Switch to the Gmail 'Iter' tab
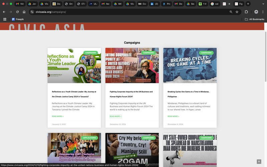The image size is (267, 167). [x=105, y=4]
